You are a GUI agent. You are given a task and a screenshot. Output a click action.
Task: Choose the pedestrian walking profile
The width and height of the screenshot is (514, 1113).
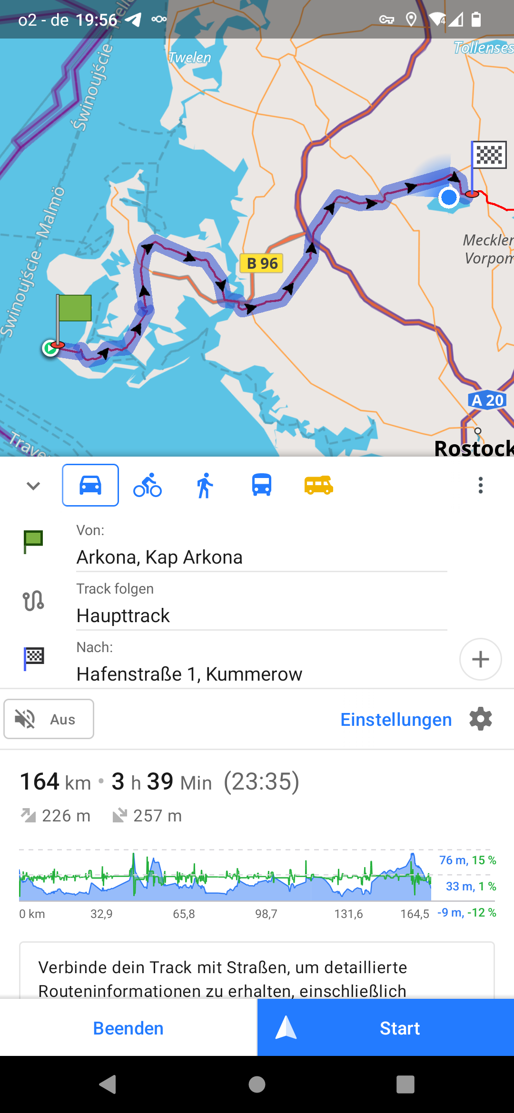(x=205, y=485)
